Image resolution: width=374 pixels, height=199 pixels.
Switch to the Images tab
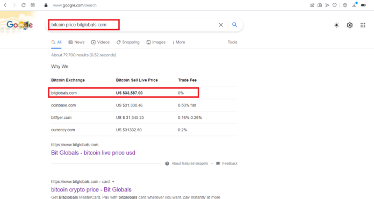click(x=156, y=42)
